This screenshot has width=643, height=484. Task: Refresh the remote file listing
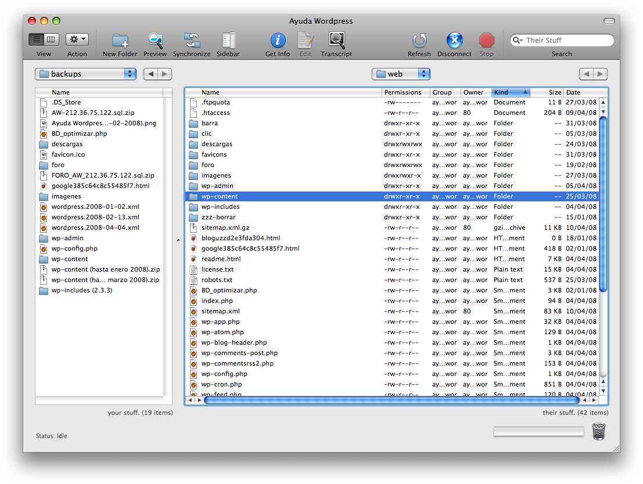pyautogui.click(x=419, y=40)
